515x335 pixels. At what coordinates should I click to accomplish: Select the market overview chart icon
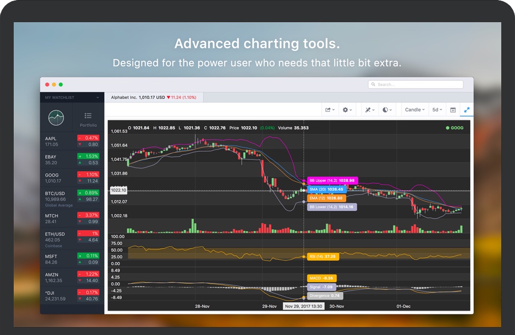click(56, 118)
